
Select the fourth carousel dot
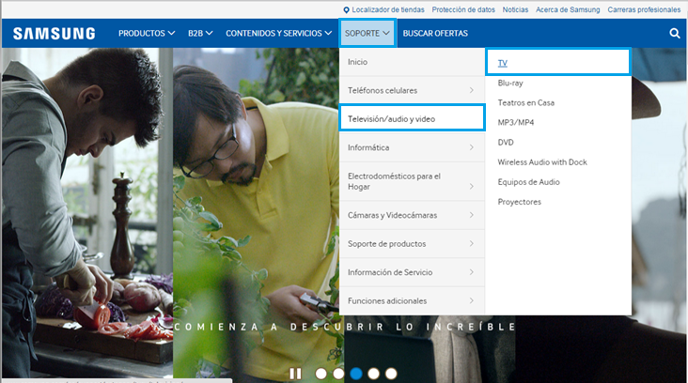click(x=374, y=374)
